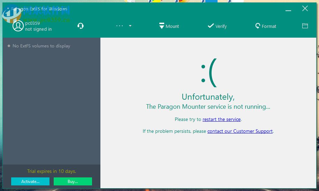Image resolution: width=319 pixels, height=191 pixels.
Task: Click the user account avatar icon
Action: (x=18, y=26)
